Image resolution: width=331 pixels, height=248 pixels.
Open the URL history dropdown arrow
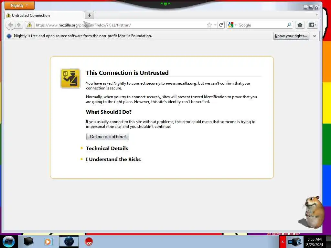pyautogui.click(x=215, y=25)
